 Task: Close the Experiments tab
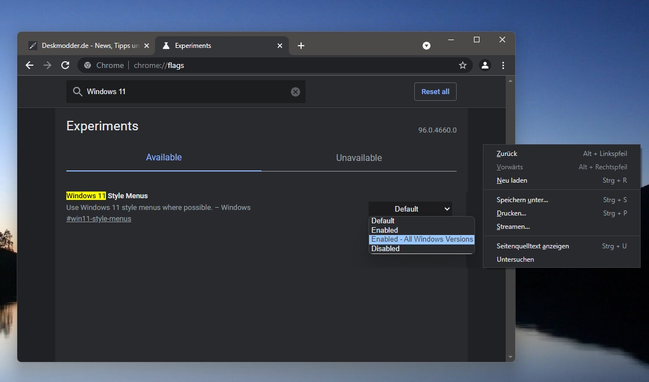point(280,46)
